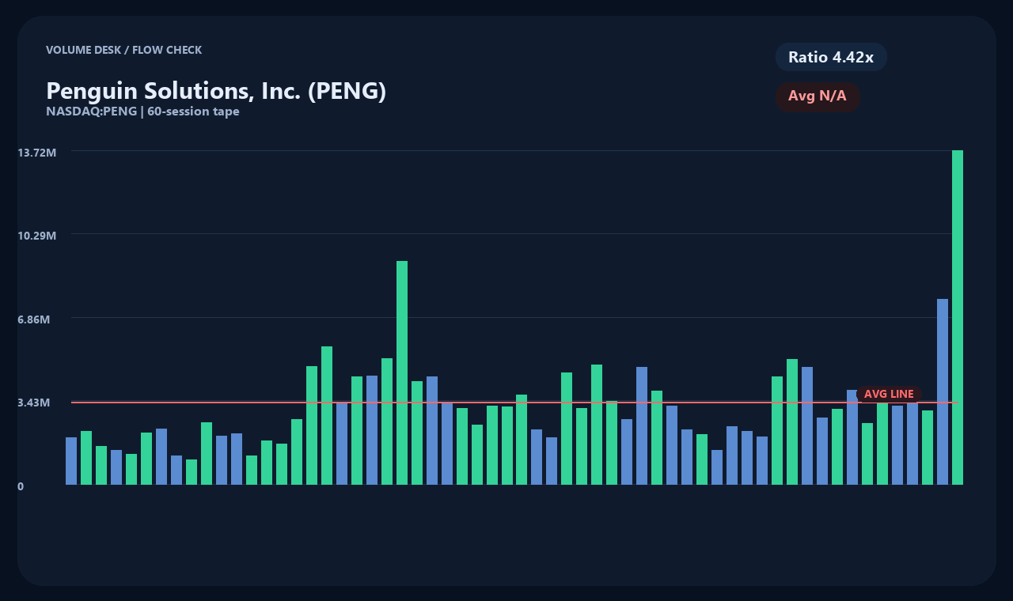The height and width of the screenshot is (601, 1013).
Task: Click the Ratio 4.42x badge
Action: coord(831,57)
